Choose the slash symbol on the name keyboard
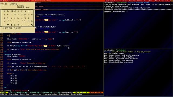The height and width of the screenshot is (97, 173). 22,25
